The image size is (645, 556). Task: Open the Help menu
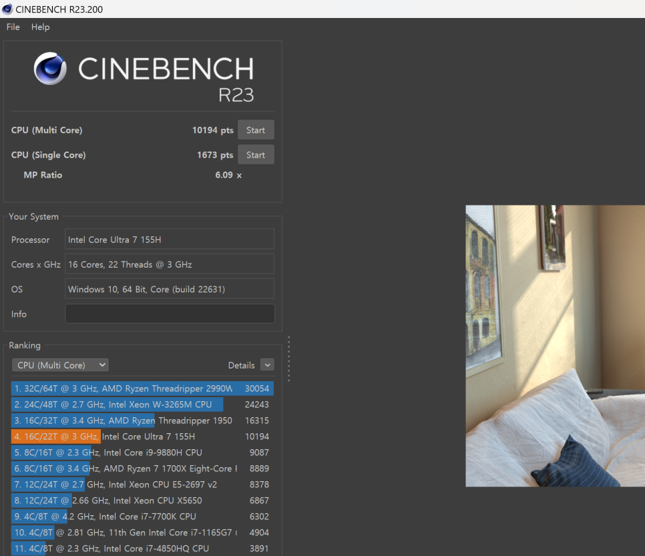40,27
